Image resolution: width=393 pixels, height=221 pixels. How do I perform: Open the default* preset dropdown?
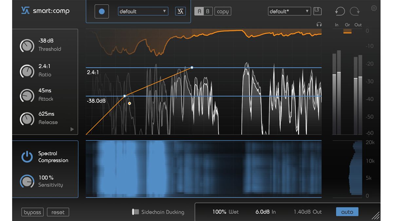pyautogui.click(x=289, y=11)
